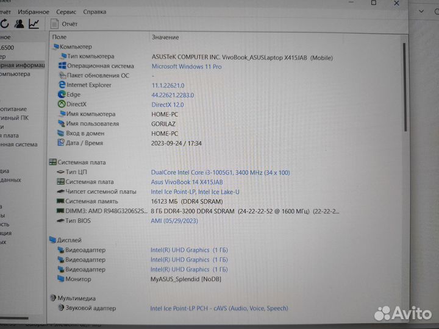Select the partially visible компьютера sidebar item
The width and height of the screenshot is (439, 329).
[15, 74]
